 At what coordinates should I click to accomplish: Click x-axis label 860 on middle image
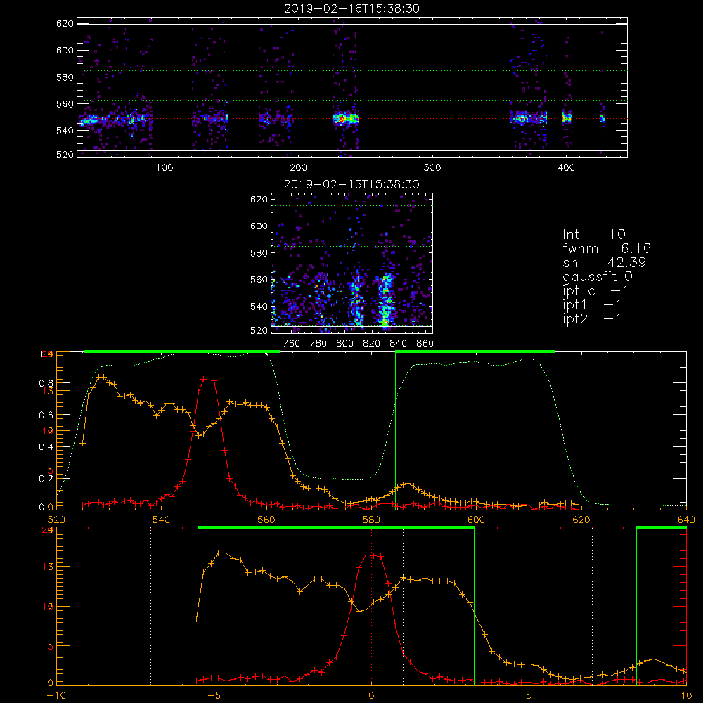coord(425,344)
